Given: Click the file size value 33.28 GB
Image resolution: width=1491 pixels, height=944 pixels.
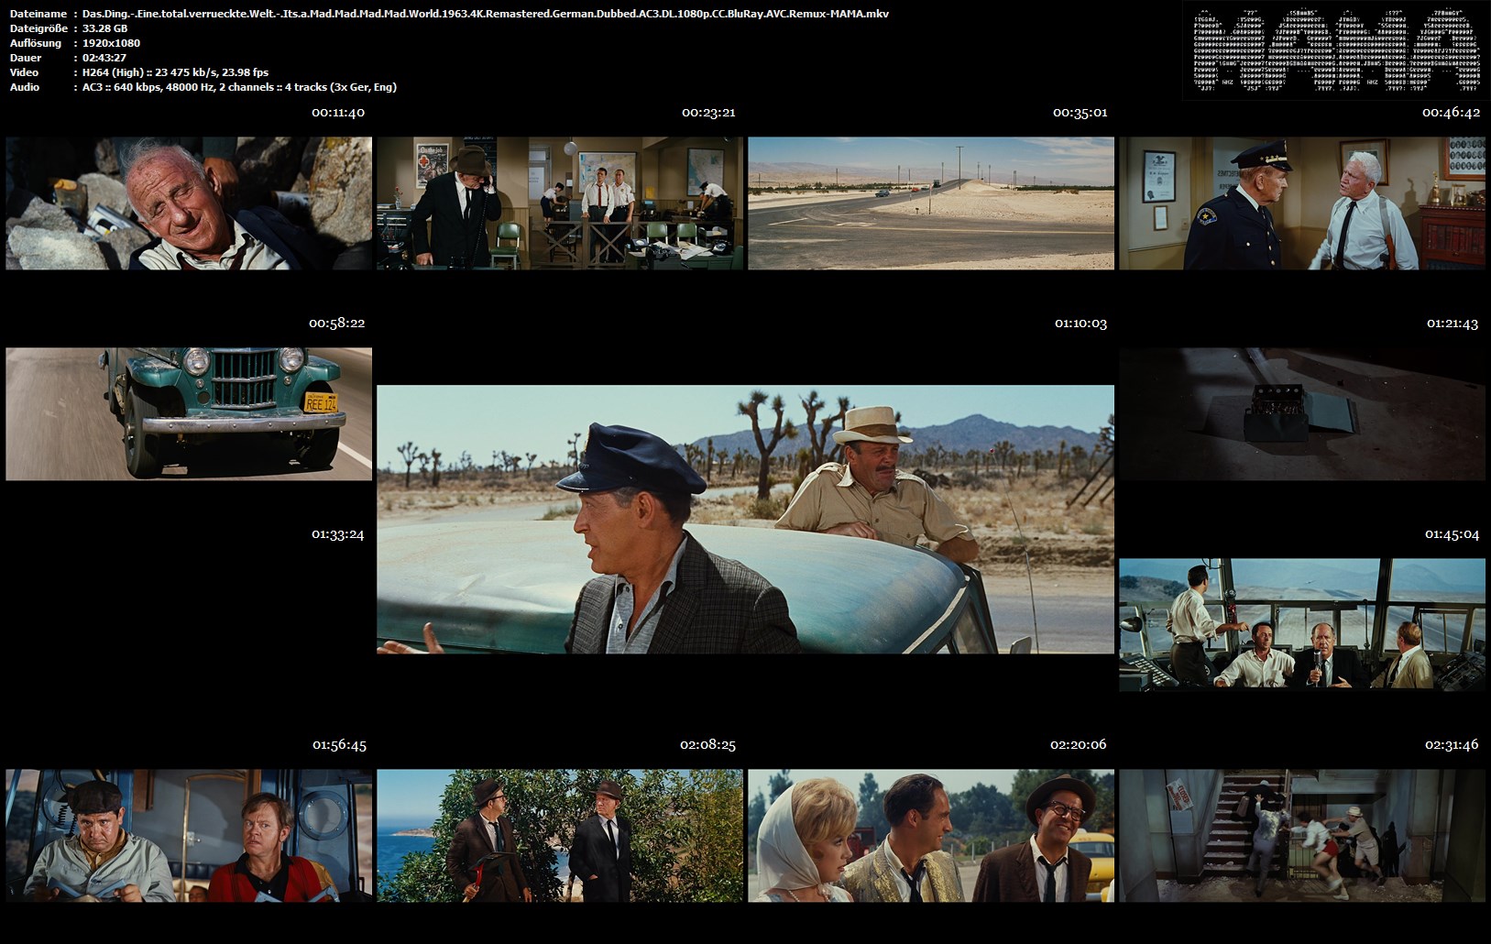Looking at the screenshot, I should (104, 28).
